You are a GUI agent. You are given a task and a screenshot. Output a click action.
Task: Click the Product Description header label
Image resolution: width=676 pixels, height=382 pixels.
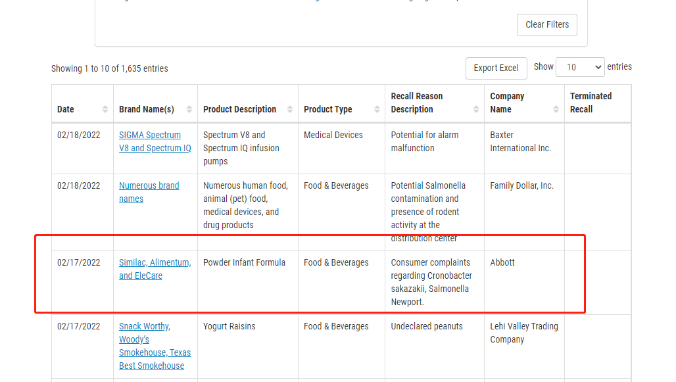tap(240, 110)
